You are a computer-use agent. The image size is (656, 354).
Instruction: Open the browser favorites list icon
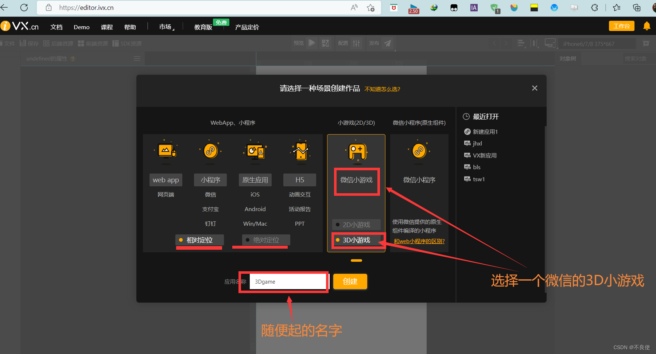click(x=617, y=7)
